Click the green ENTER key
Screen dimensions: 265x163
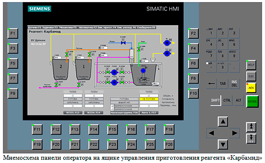[x=252, y=101]
